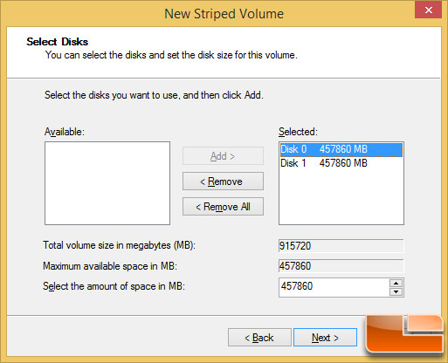Click the < Remove button

[223, 181]
